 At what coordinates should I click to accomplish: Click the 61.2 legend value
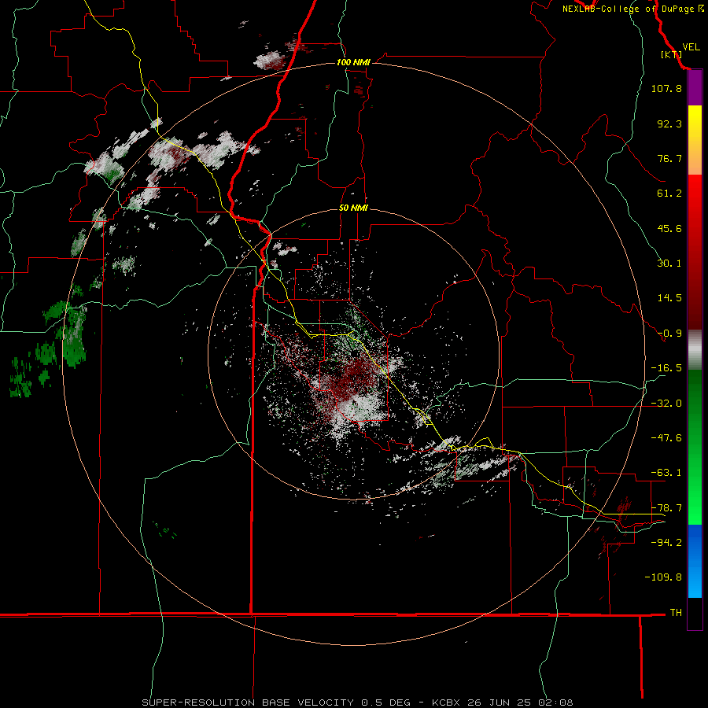pyautogui.click(x=669, y=194)
